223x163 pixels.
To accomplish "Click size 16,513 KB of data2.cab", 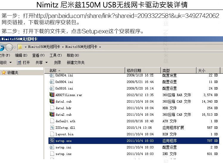I will pos(210,115).
